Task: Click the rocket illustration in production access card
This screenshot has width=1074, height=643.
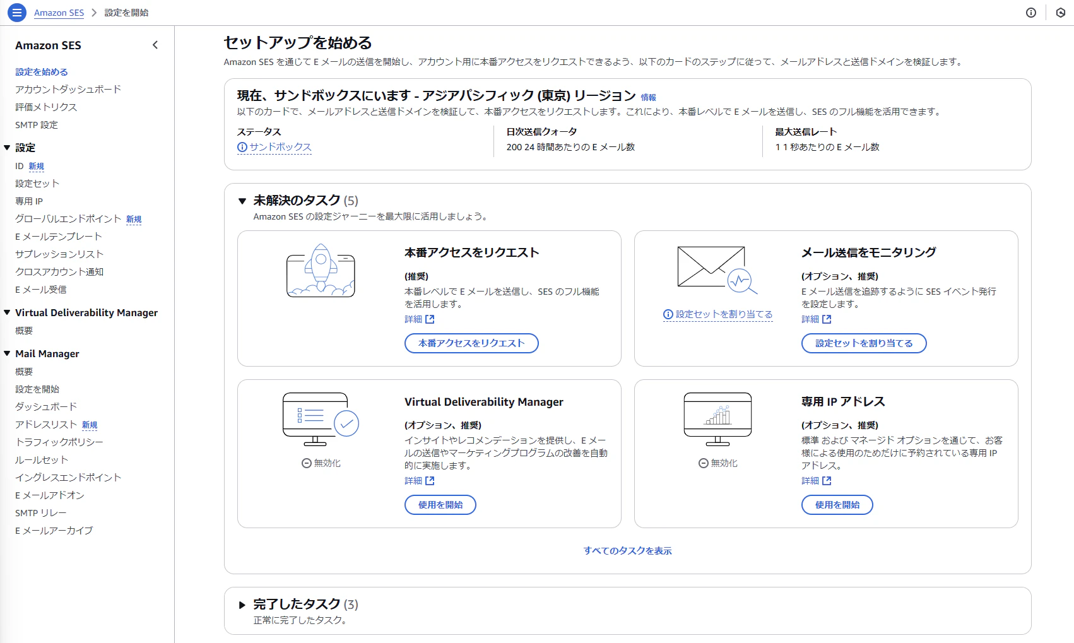Action: [x=321, y=270]
